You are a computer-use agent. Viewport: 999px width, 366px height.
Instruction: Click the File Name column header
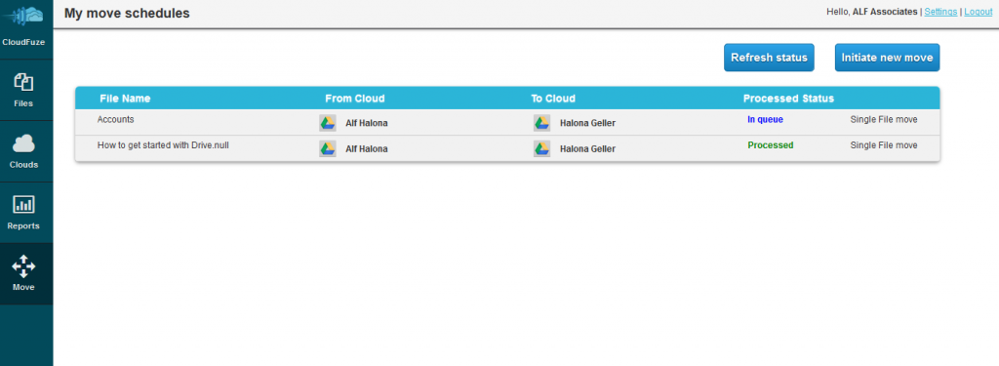(x=125, y=99)
